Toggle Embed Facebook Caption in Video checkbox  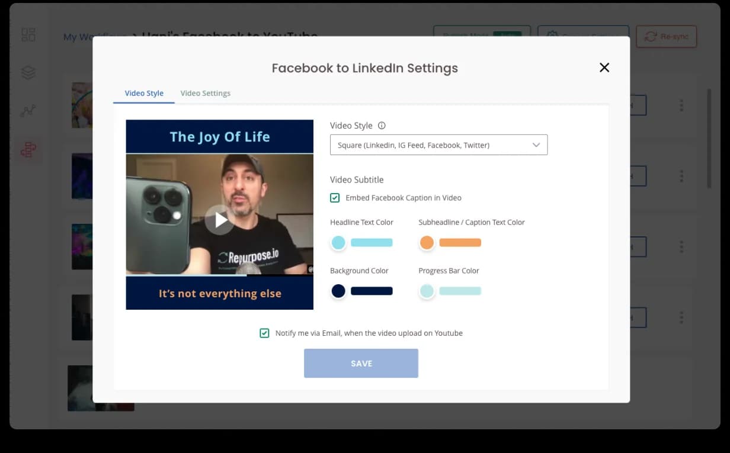point(335,198)
